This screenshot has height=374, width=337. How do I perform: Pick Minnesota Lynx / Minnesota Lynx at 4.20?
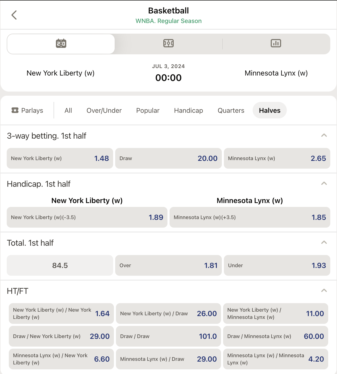[276, 359]
